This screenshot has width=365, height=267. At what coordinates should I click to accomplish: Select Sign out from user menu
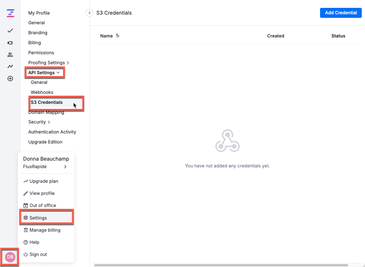coord(38,255)
